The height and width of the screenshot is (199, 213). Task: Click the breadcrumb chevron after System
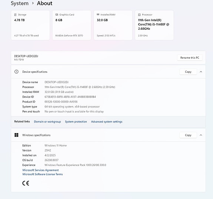tap(33, 3)
